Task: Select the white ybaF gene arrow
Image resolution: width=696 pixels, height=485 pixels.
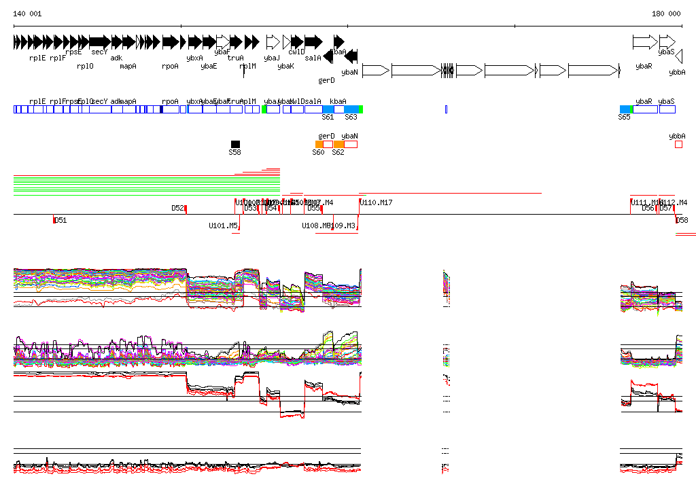Action: coord(223,42)
